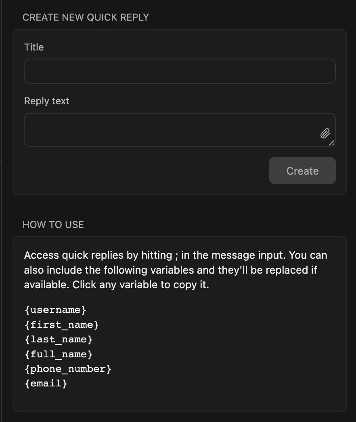
Task: Click the CREATE NEW QUICK REPLY header
Action: click(x=86, y=17)
